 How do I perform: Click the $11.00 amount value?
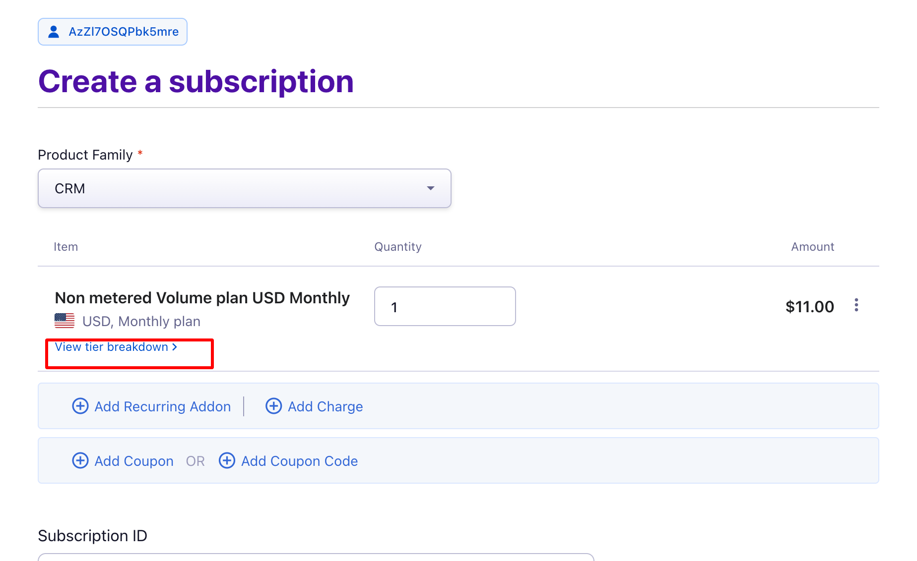809,307
